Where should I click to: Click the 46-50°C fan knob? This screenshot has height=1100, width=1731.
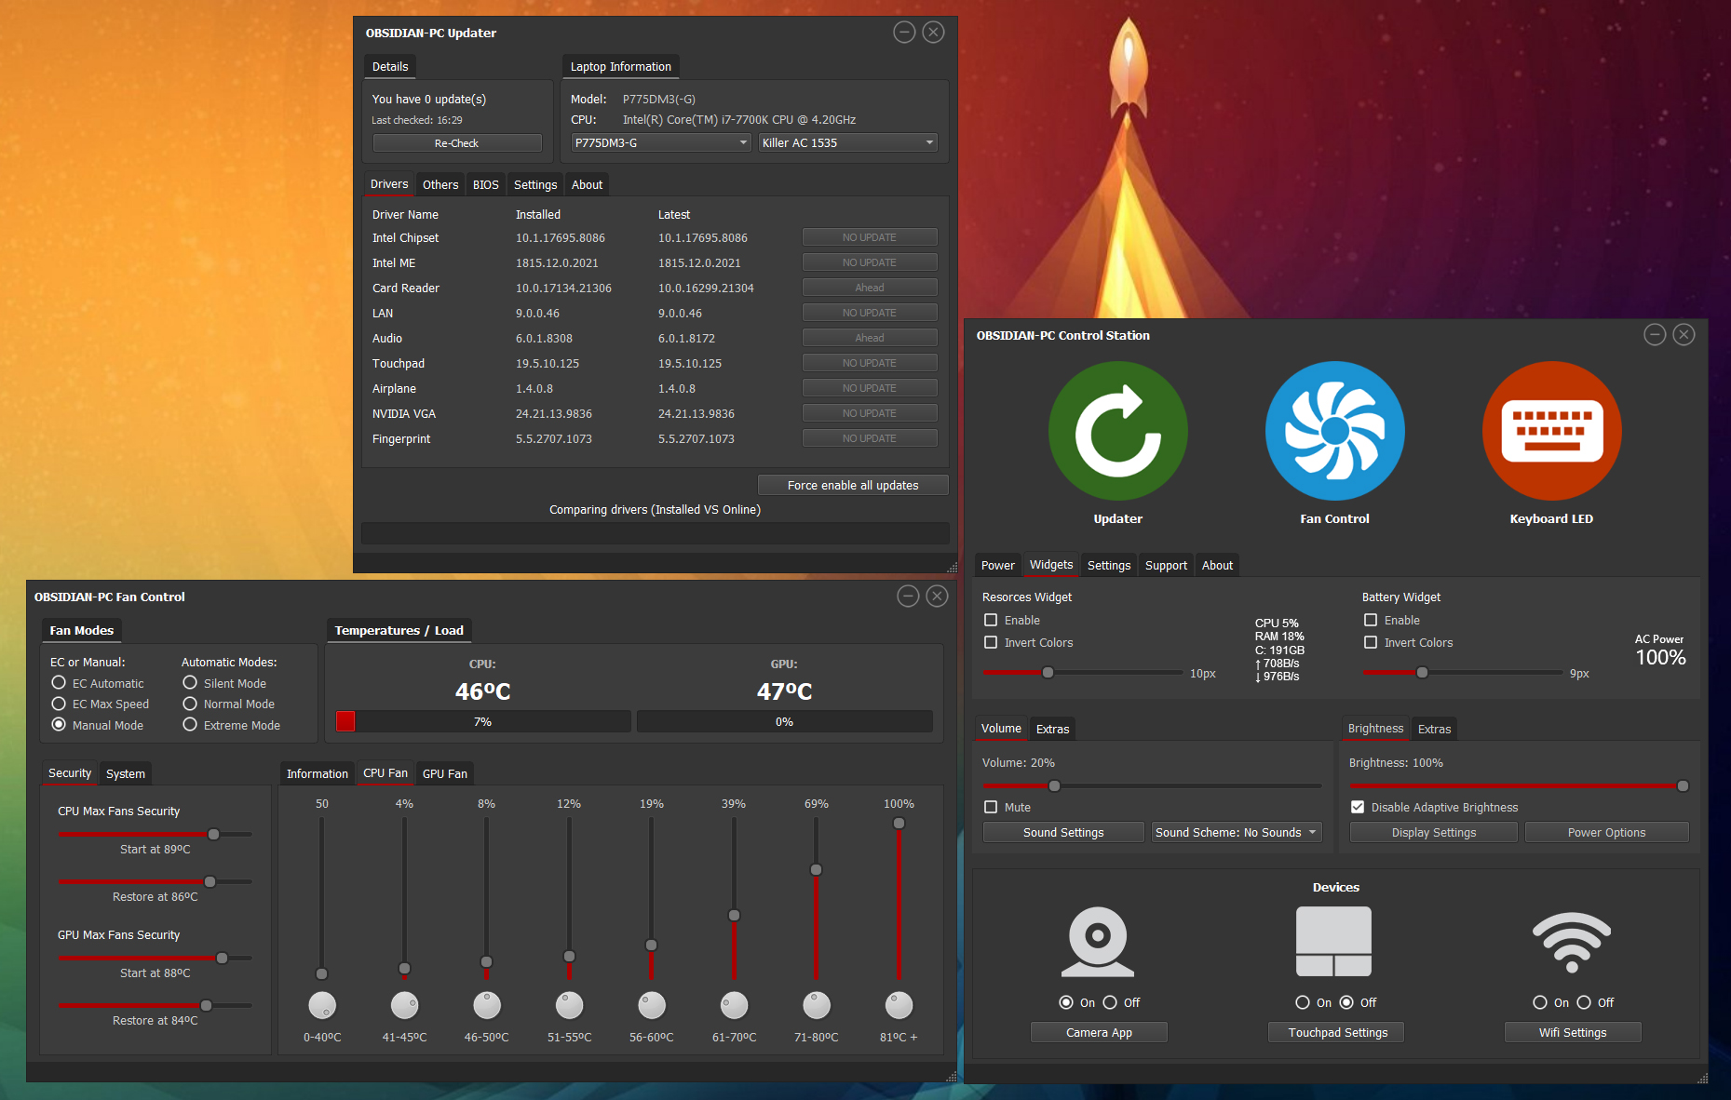(x=487, y=1005)
